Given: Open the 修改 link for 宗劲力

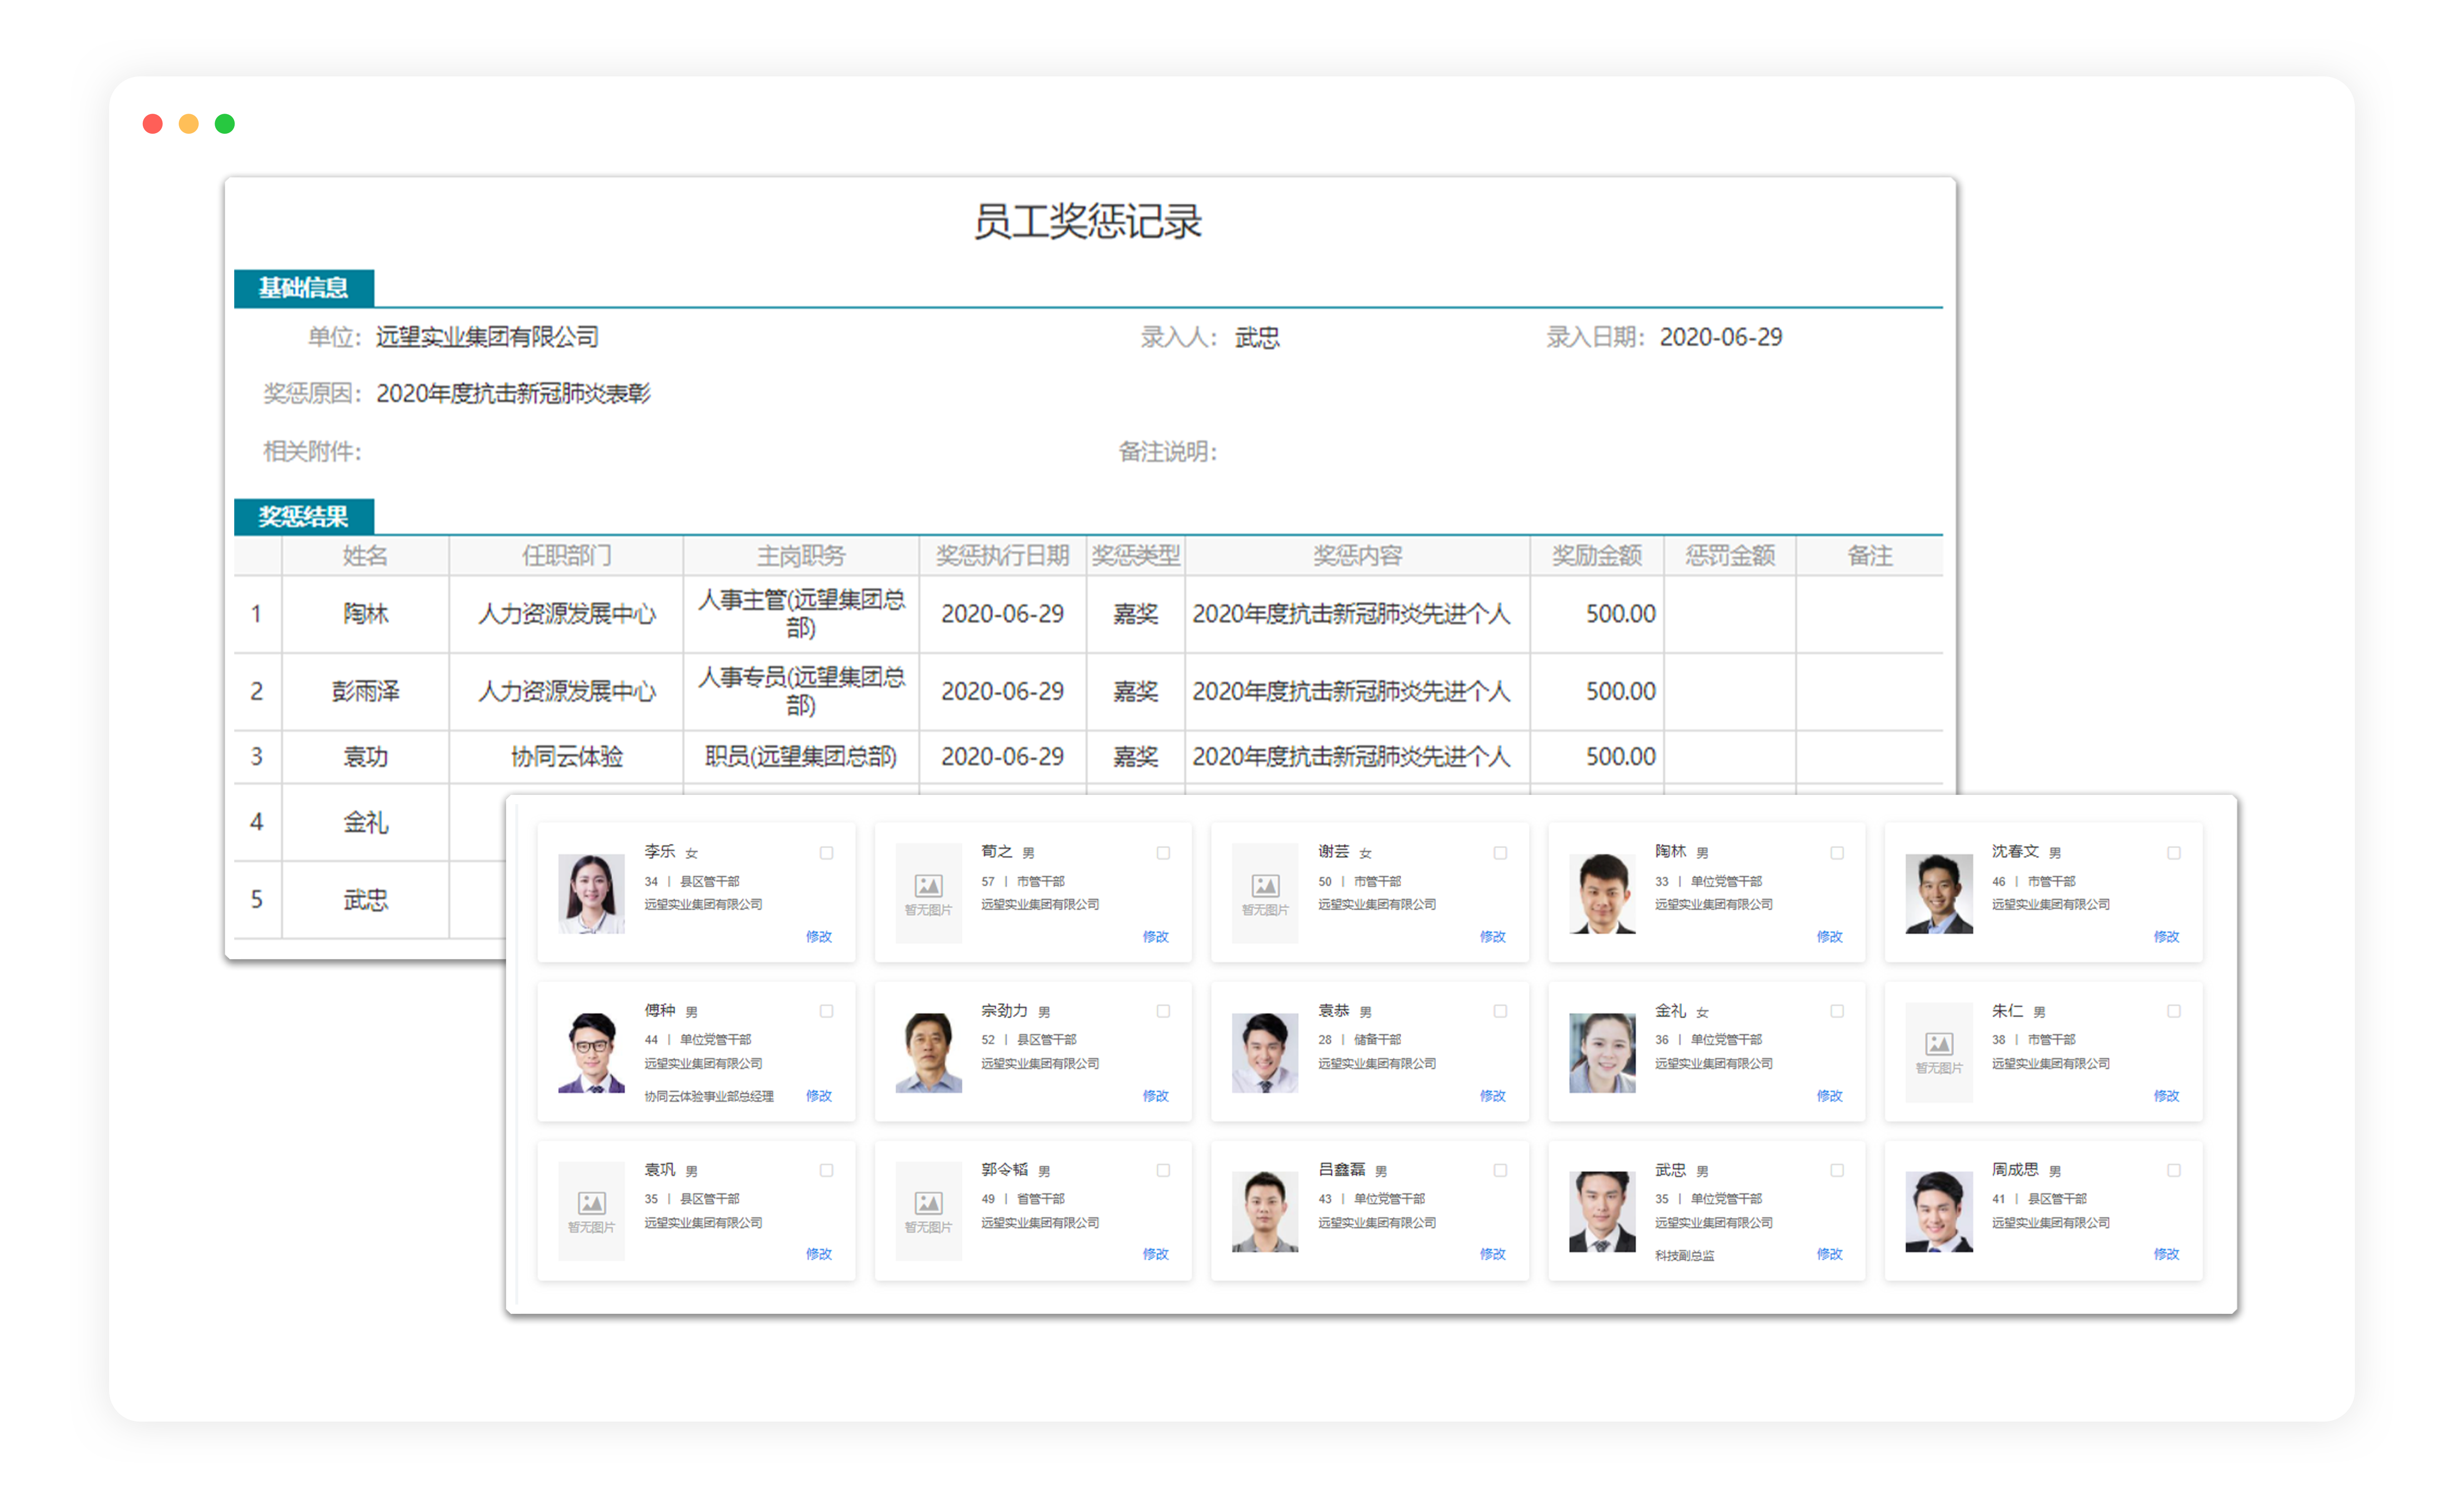Looking at the screenshot, I should (1156, 1095).
